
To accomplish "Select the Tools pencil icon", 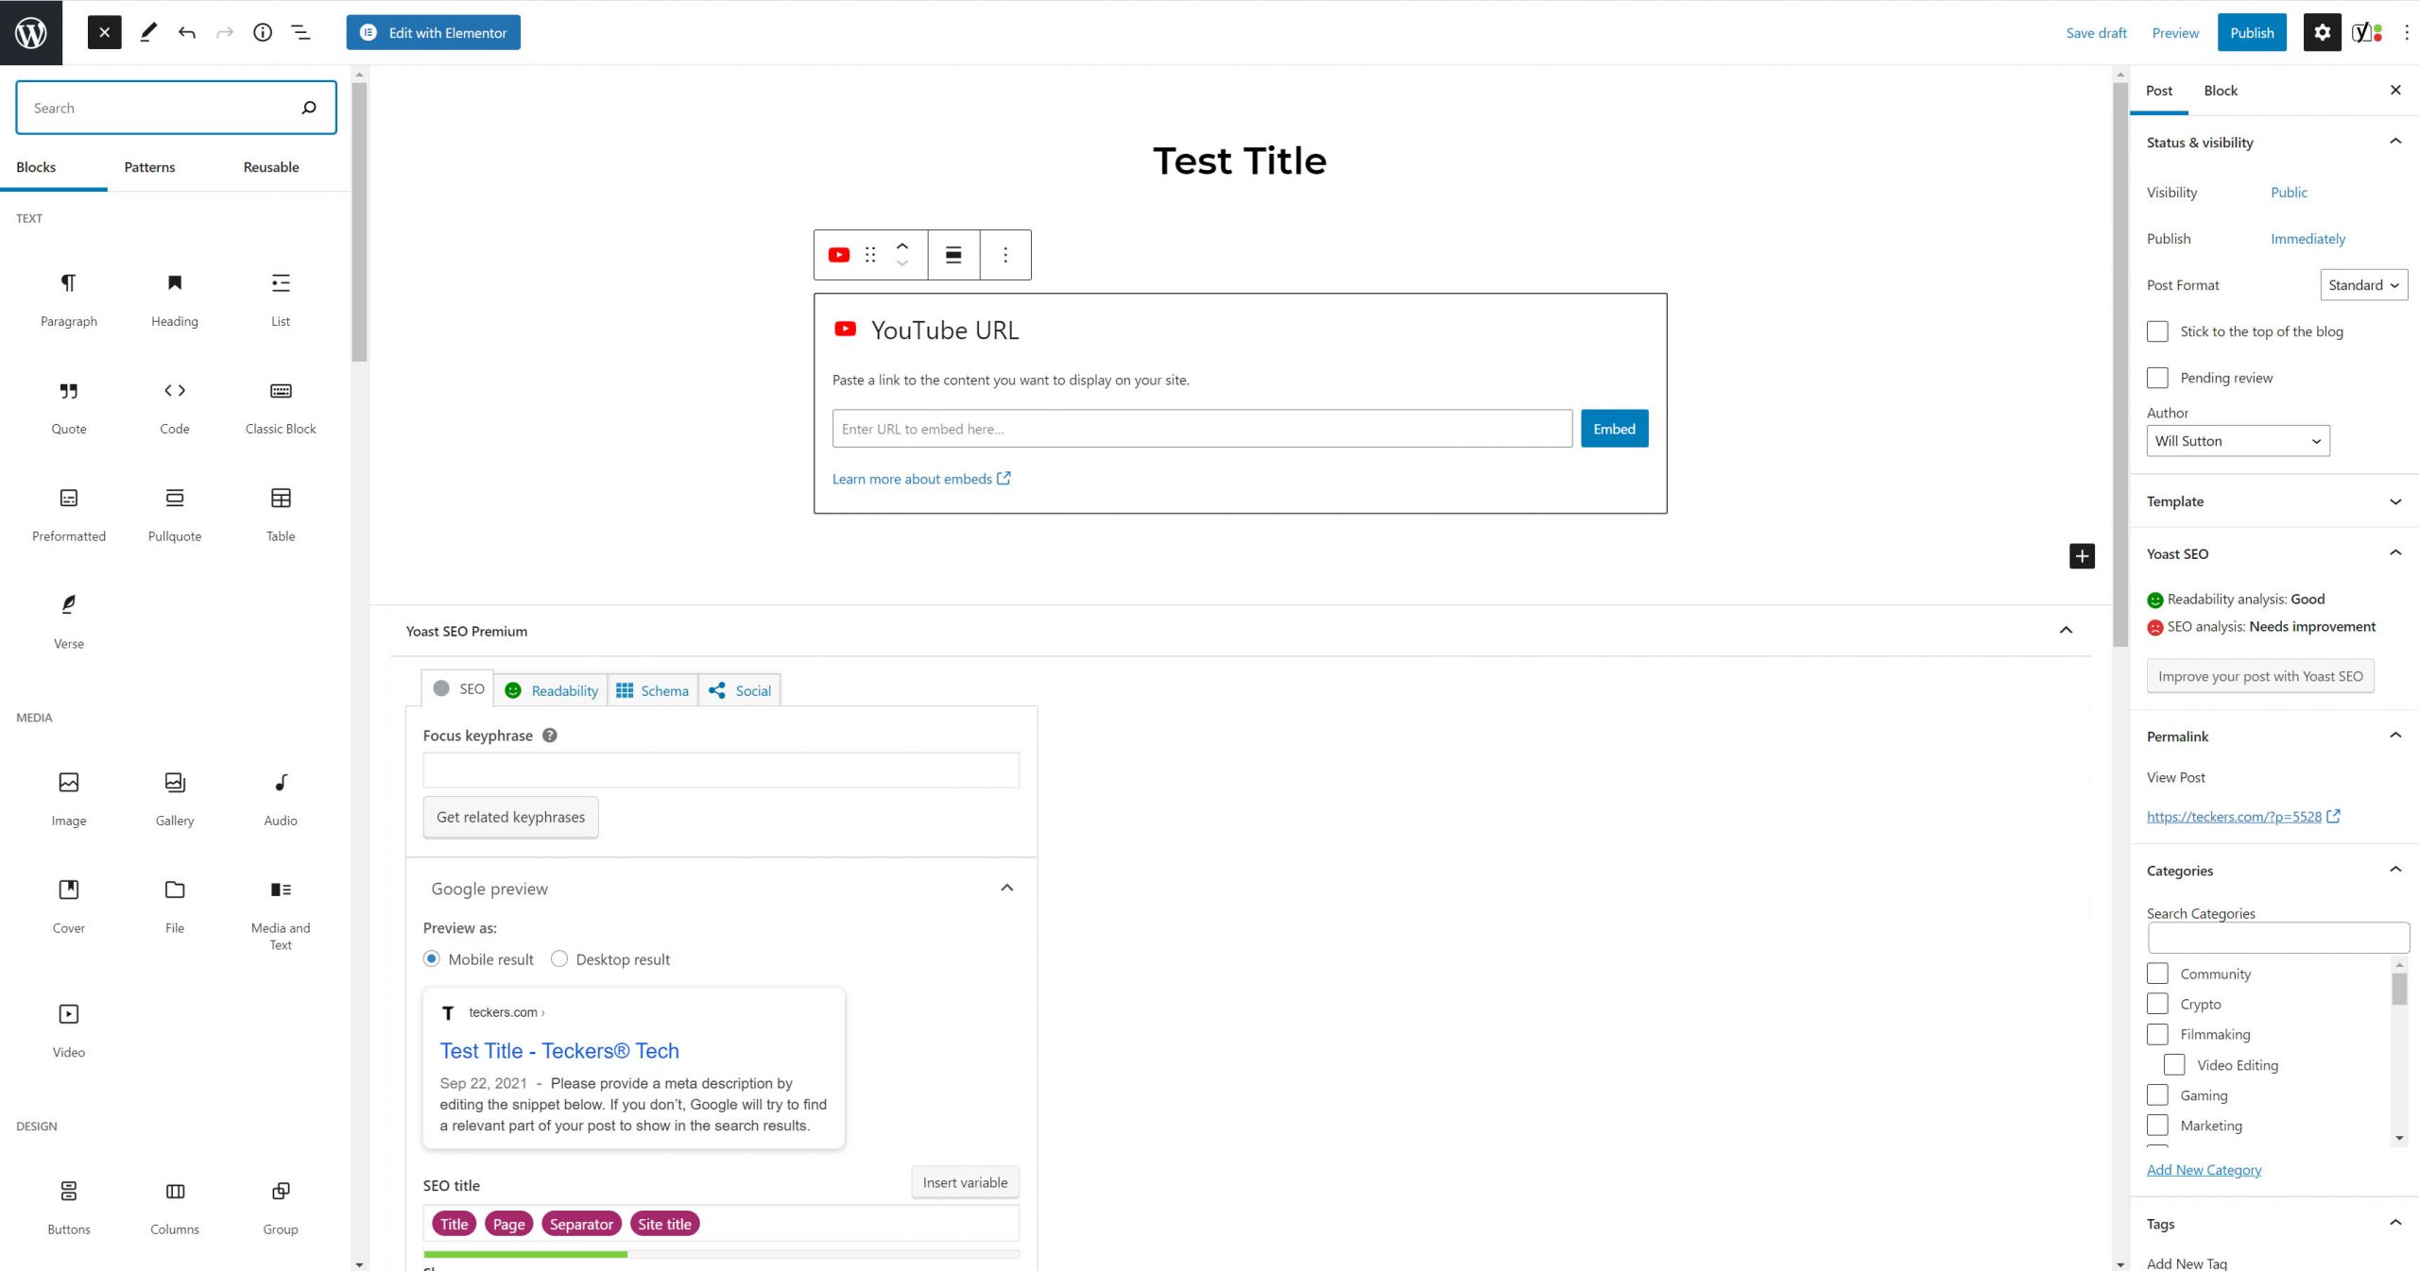I will (148, 32).
